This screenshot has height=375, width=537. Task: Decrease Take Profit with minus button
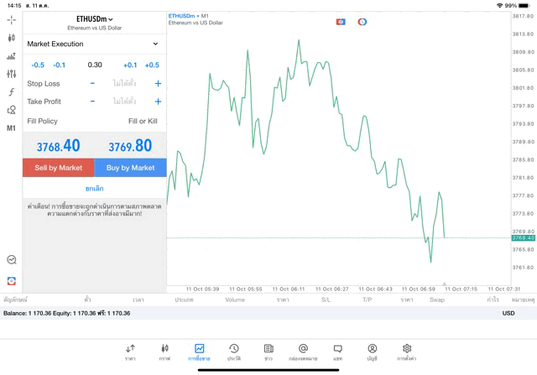[92, 102]
